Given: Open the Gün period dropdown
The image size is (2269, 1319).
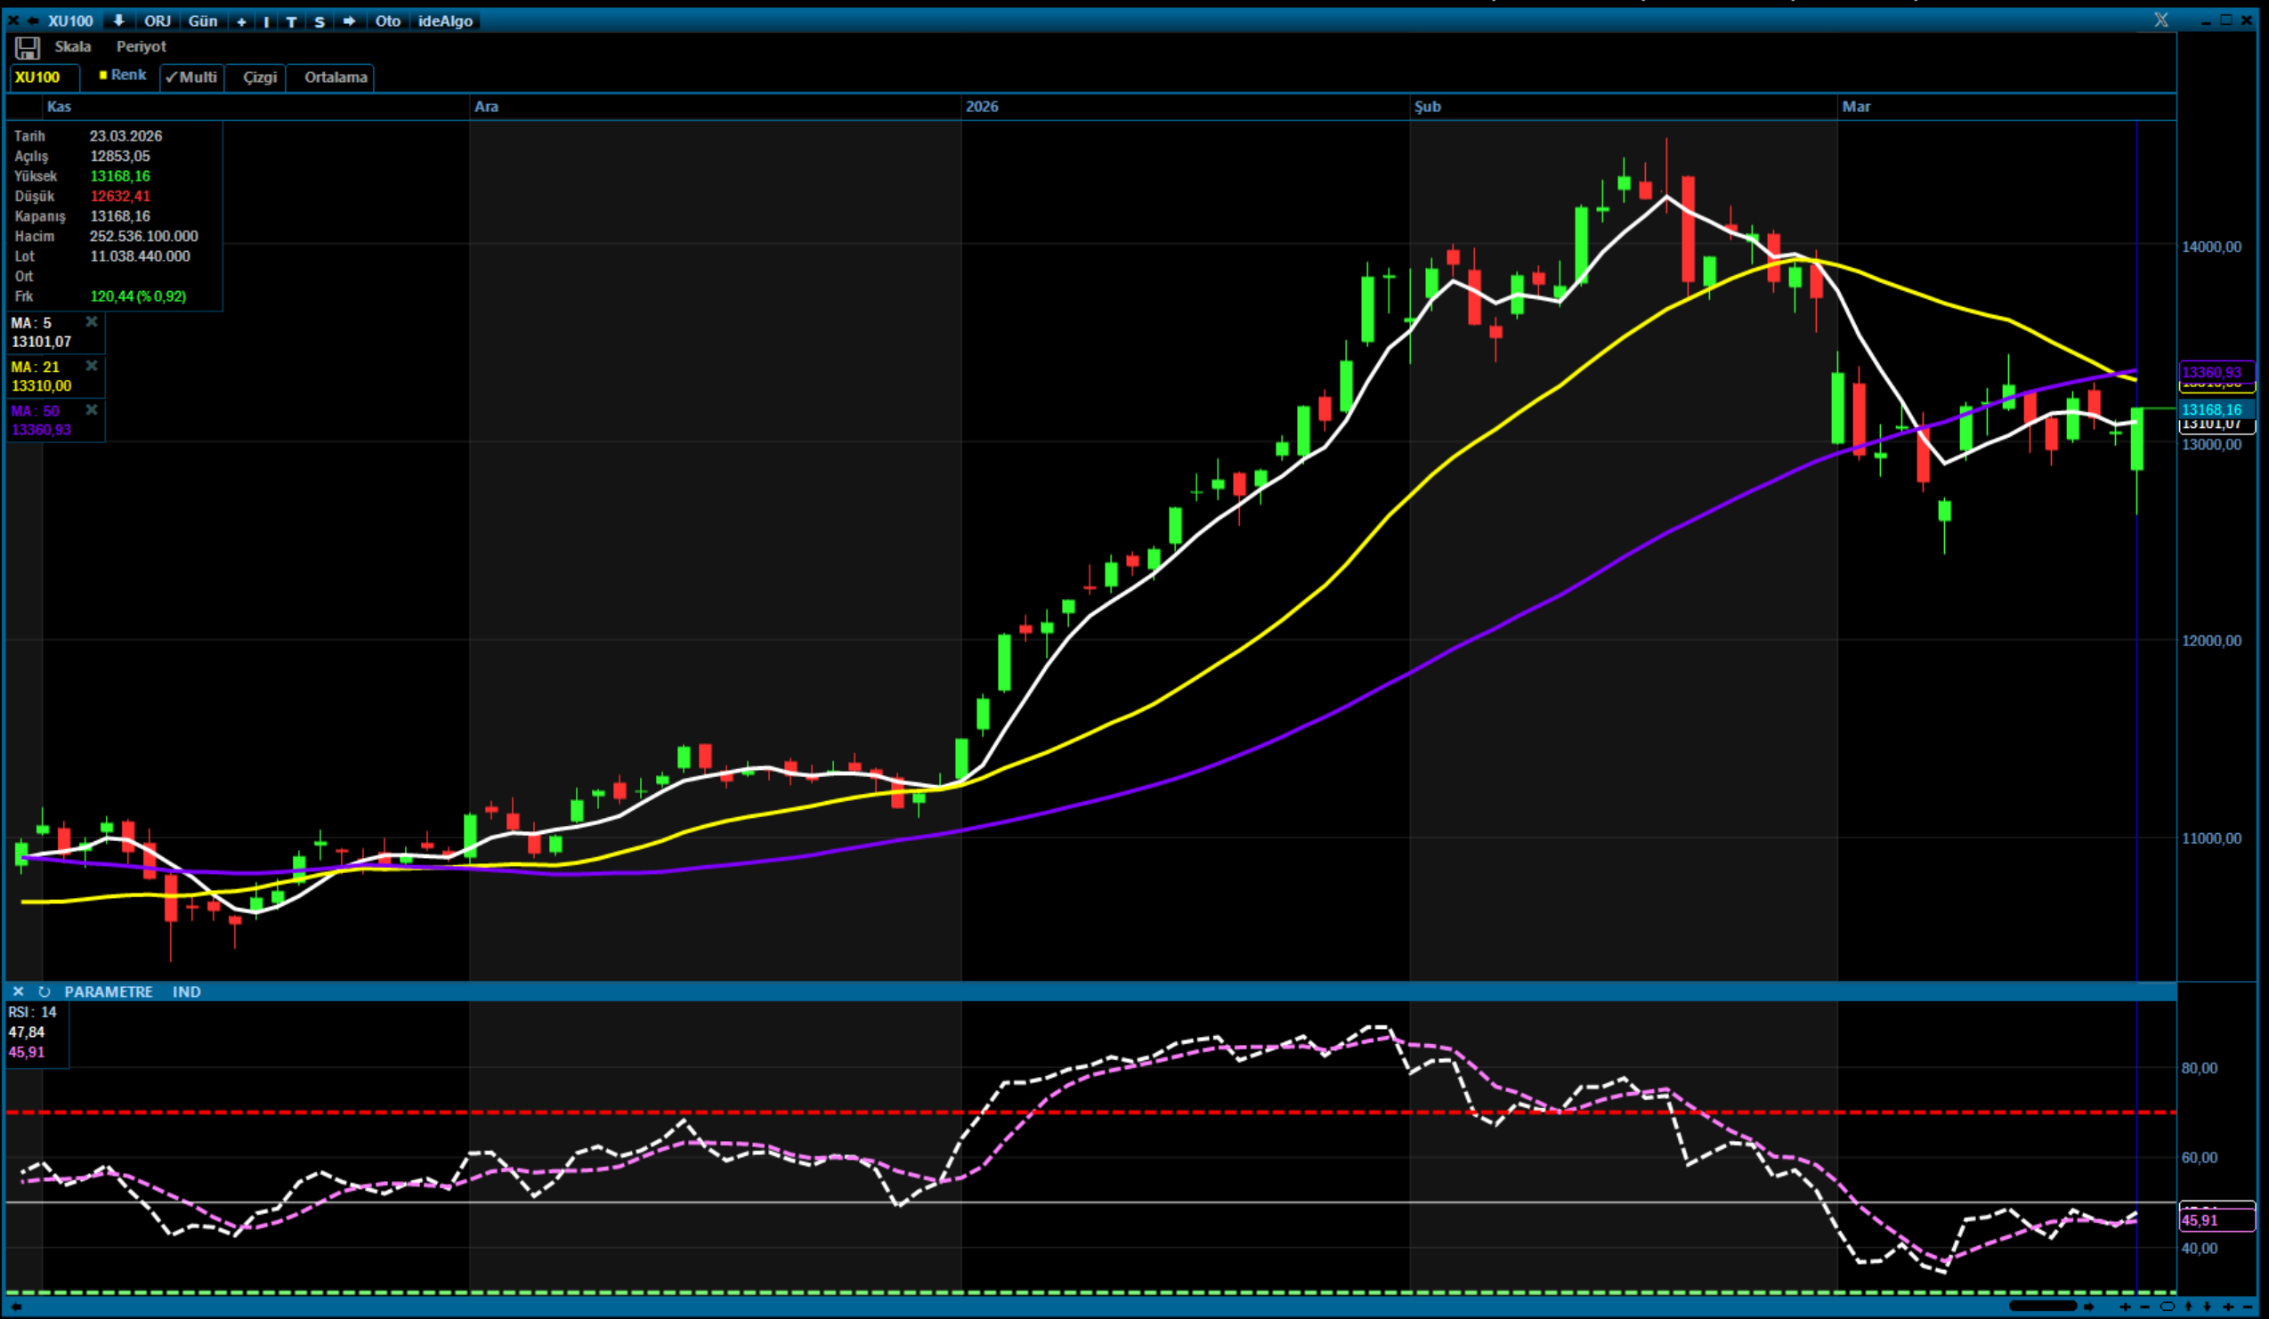Looking at the screenshot, I should [x=203, y=20].
